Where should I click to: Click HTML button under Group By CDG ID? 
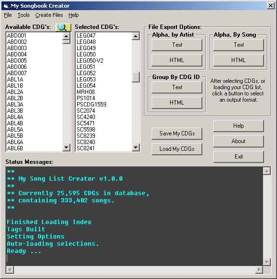click(177, 103)
